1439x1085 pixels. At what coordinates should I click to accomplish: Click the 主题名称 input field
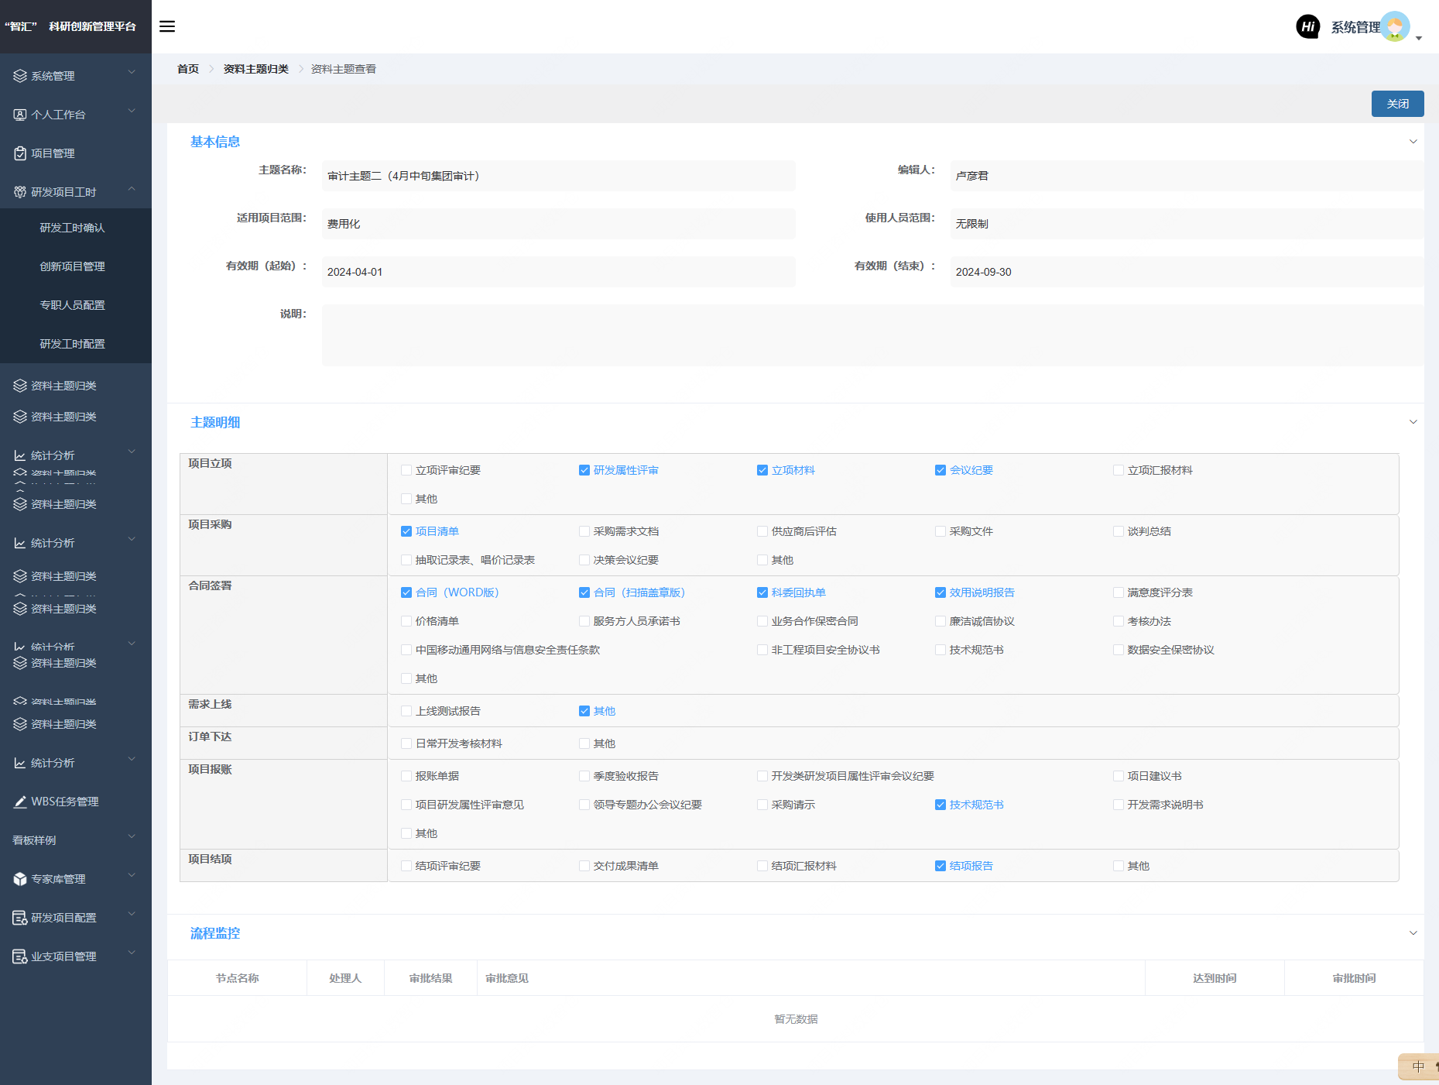coord(558,176)
